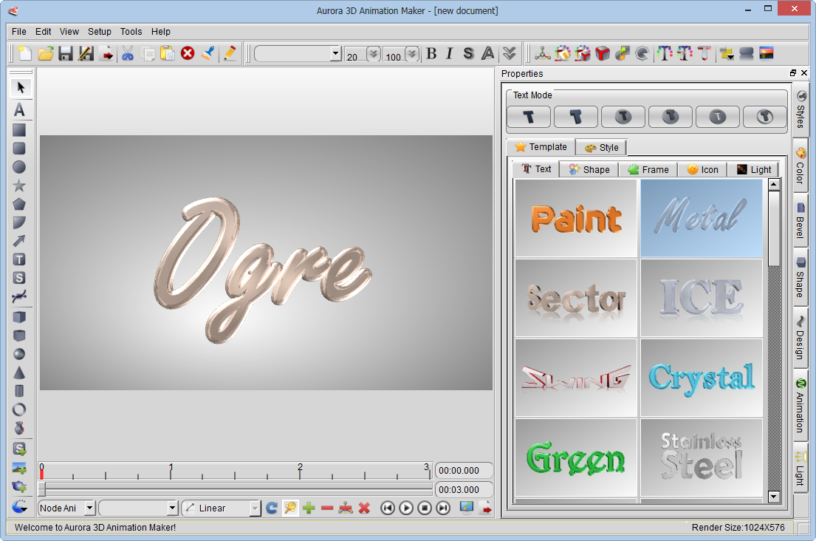Click the green plus add keyframe icon

pyautogui.click(x=309, y=508)
